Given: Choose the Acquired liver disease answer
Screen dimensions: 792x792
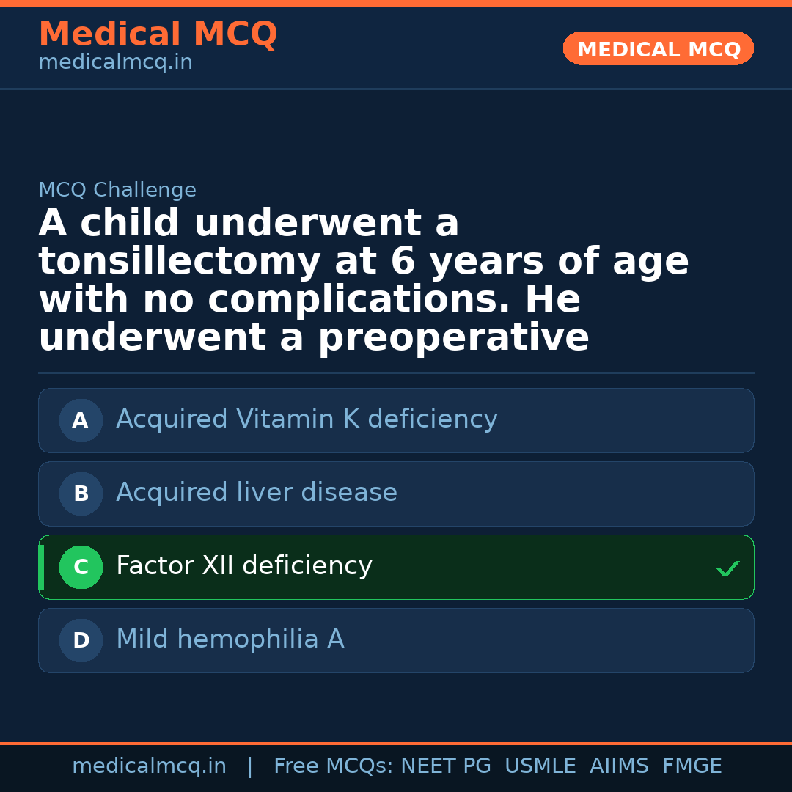Looking at the screenshot, I should tap(257, 493).
